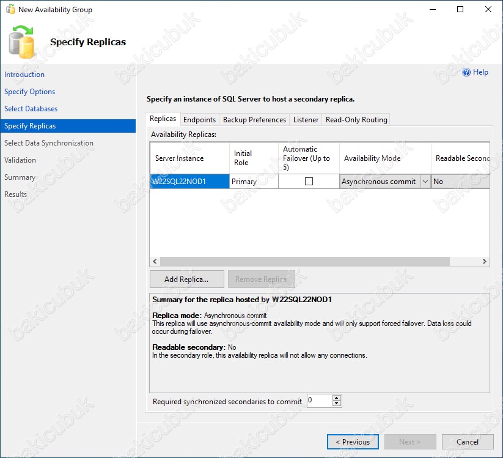
Task: Go to the Introduction step
Action: pos(24,75)
